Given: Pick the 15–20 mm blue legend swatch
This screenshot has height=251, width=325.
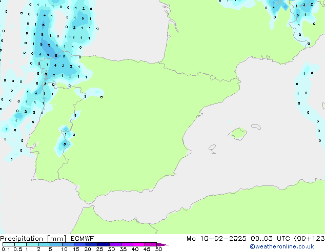Looking at the screenshot, I should point(80,244).
